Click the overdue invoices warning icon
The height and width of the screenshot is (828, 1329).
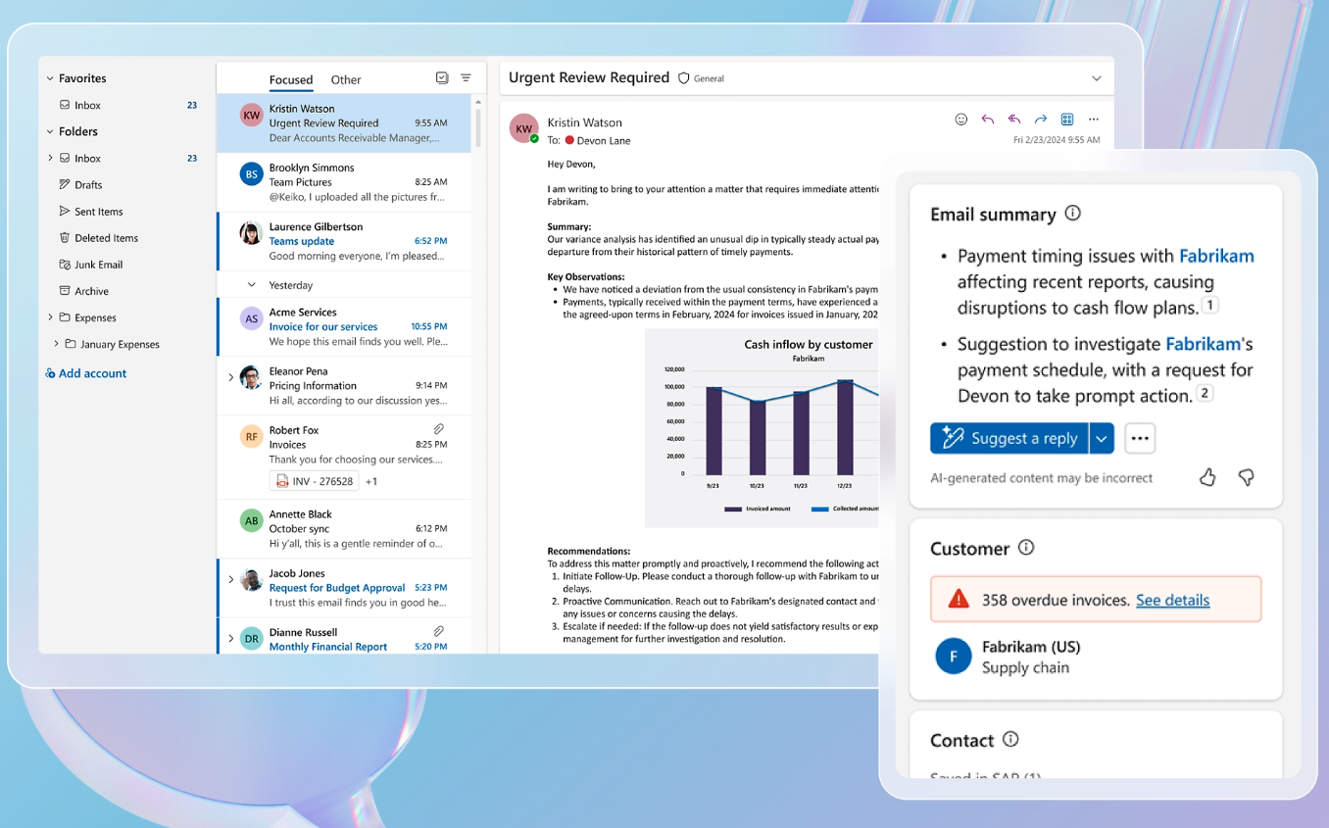(959, 600)
